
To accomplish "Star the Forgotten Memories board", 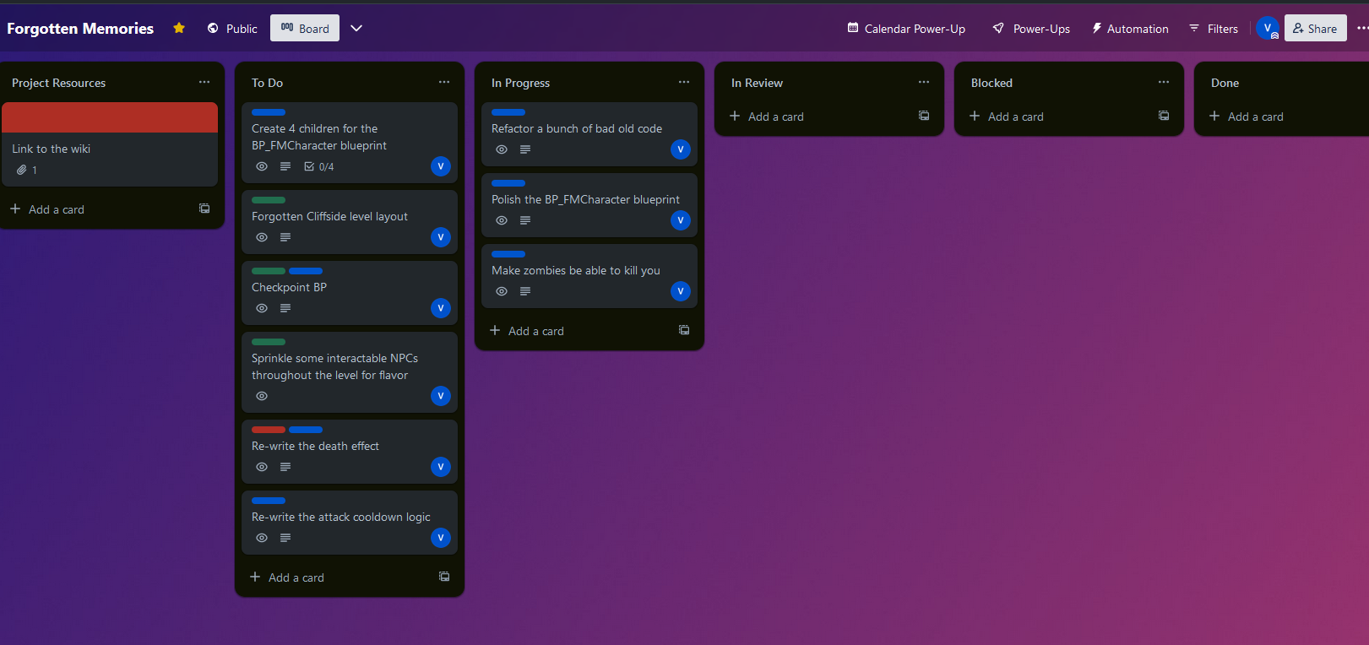I will point(179,28).
